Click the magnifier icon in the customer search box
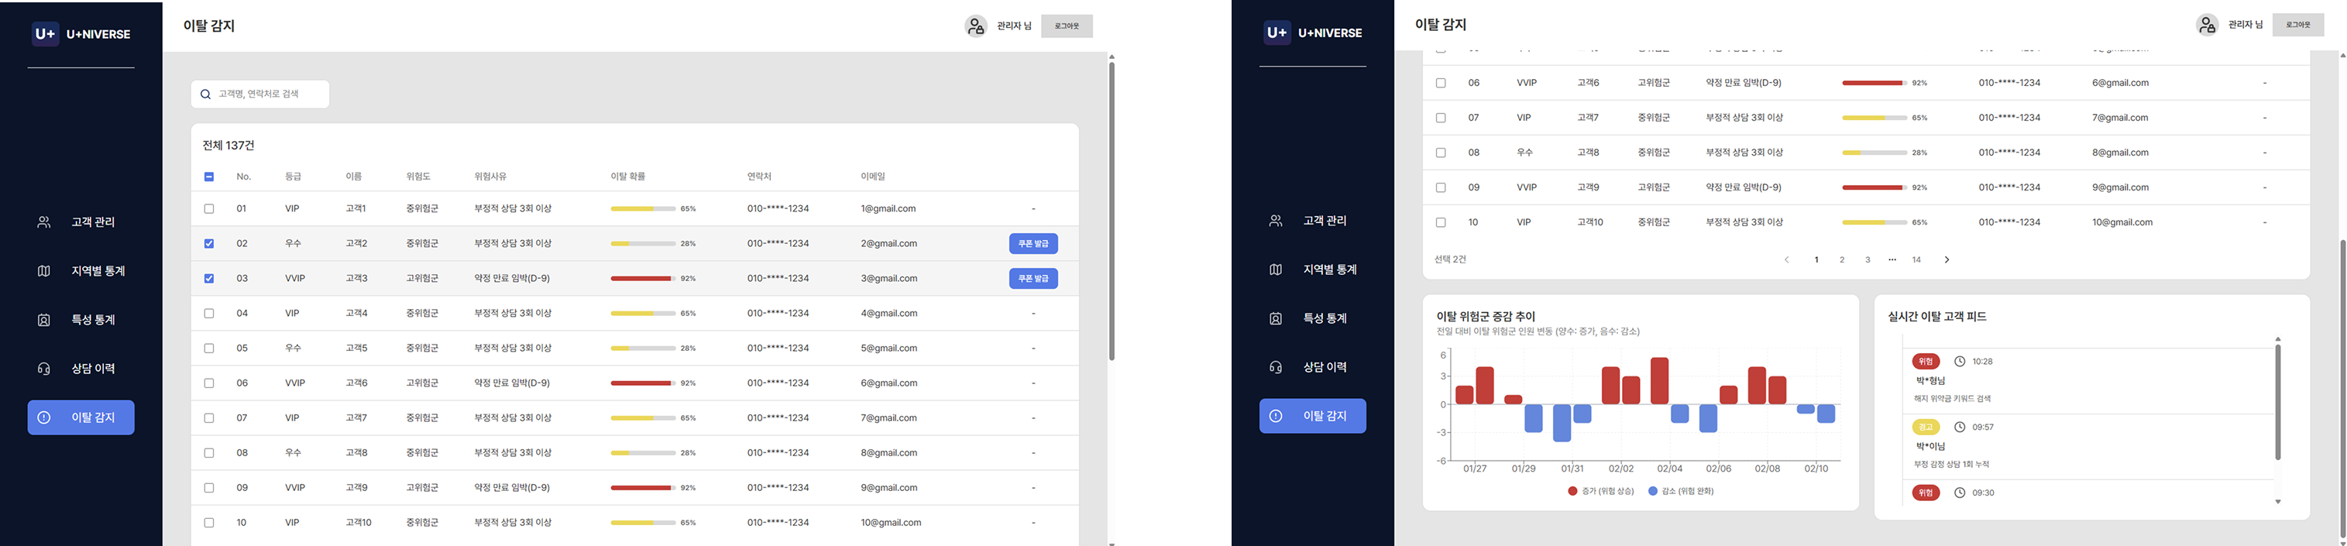Image resolution: width=2347 pixels, height=546 pixels. pyautogui.click(x=205, y=94)
